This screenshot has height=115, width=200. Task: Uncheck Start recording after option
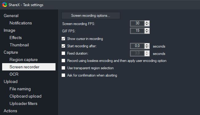[63, 46]
